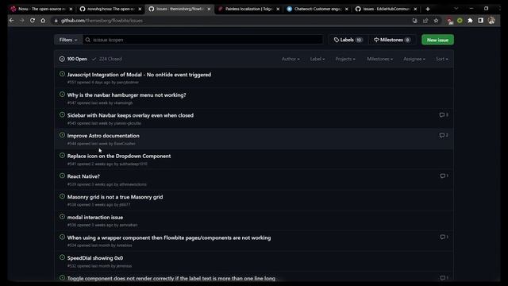Click comments icon on wrapper component issue
Image resolution: width=508 pixels, height=286 pixels.
pos(444,237)
